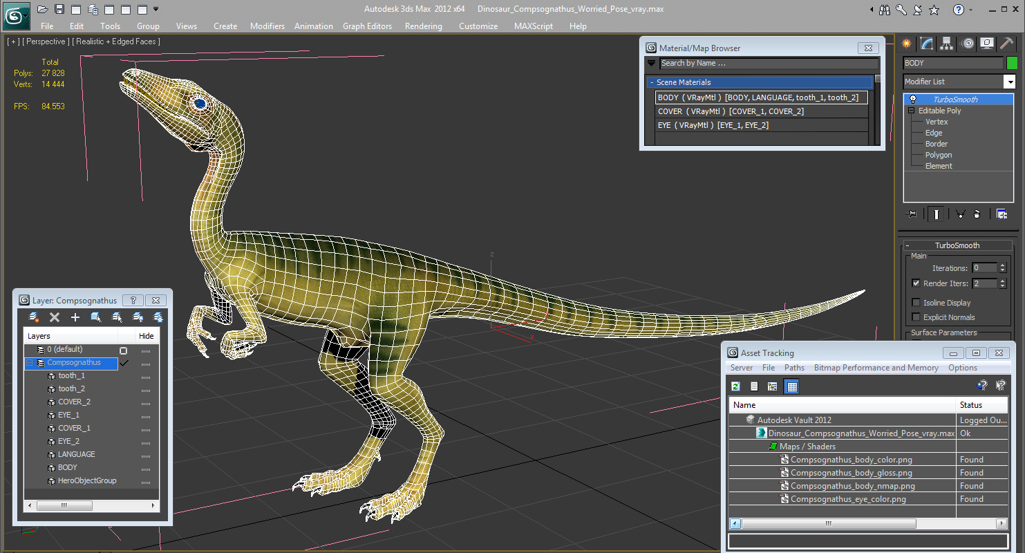The height and width of the screenshot is (553, 1025).
Task: Enable Isoline Display checkbox
Action: tap(916, 303)
